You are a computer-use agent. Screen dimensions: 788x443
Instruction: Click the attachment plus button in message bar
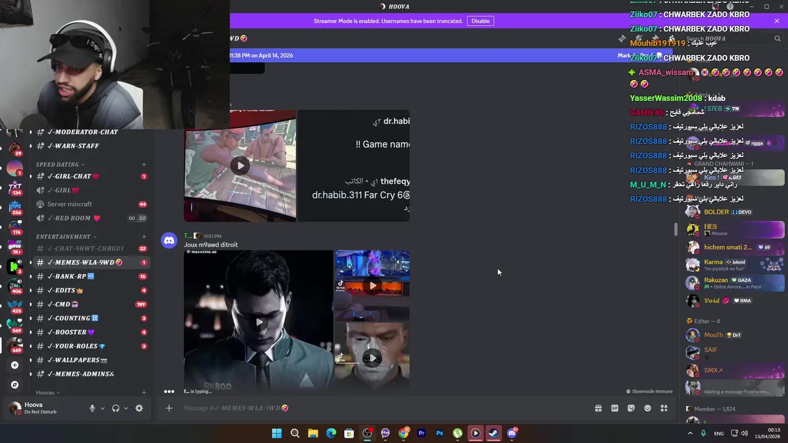point(169,408)
